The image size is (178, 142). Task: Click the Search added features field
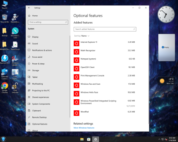point(105,29)
